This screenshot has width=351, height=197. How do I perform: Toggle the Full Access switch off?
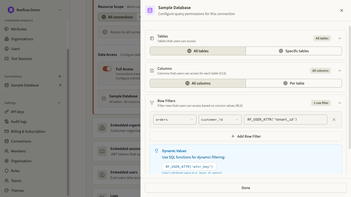[x=107, y=69]
